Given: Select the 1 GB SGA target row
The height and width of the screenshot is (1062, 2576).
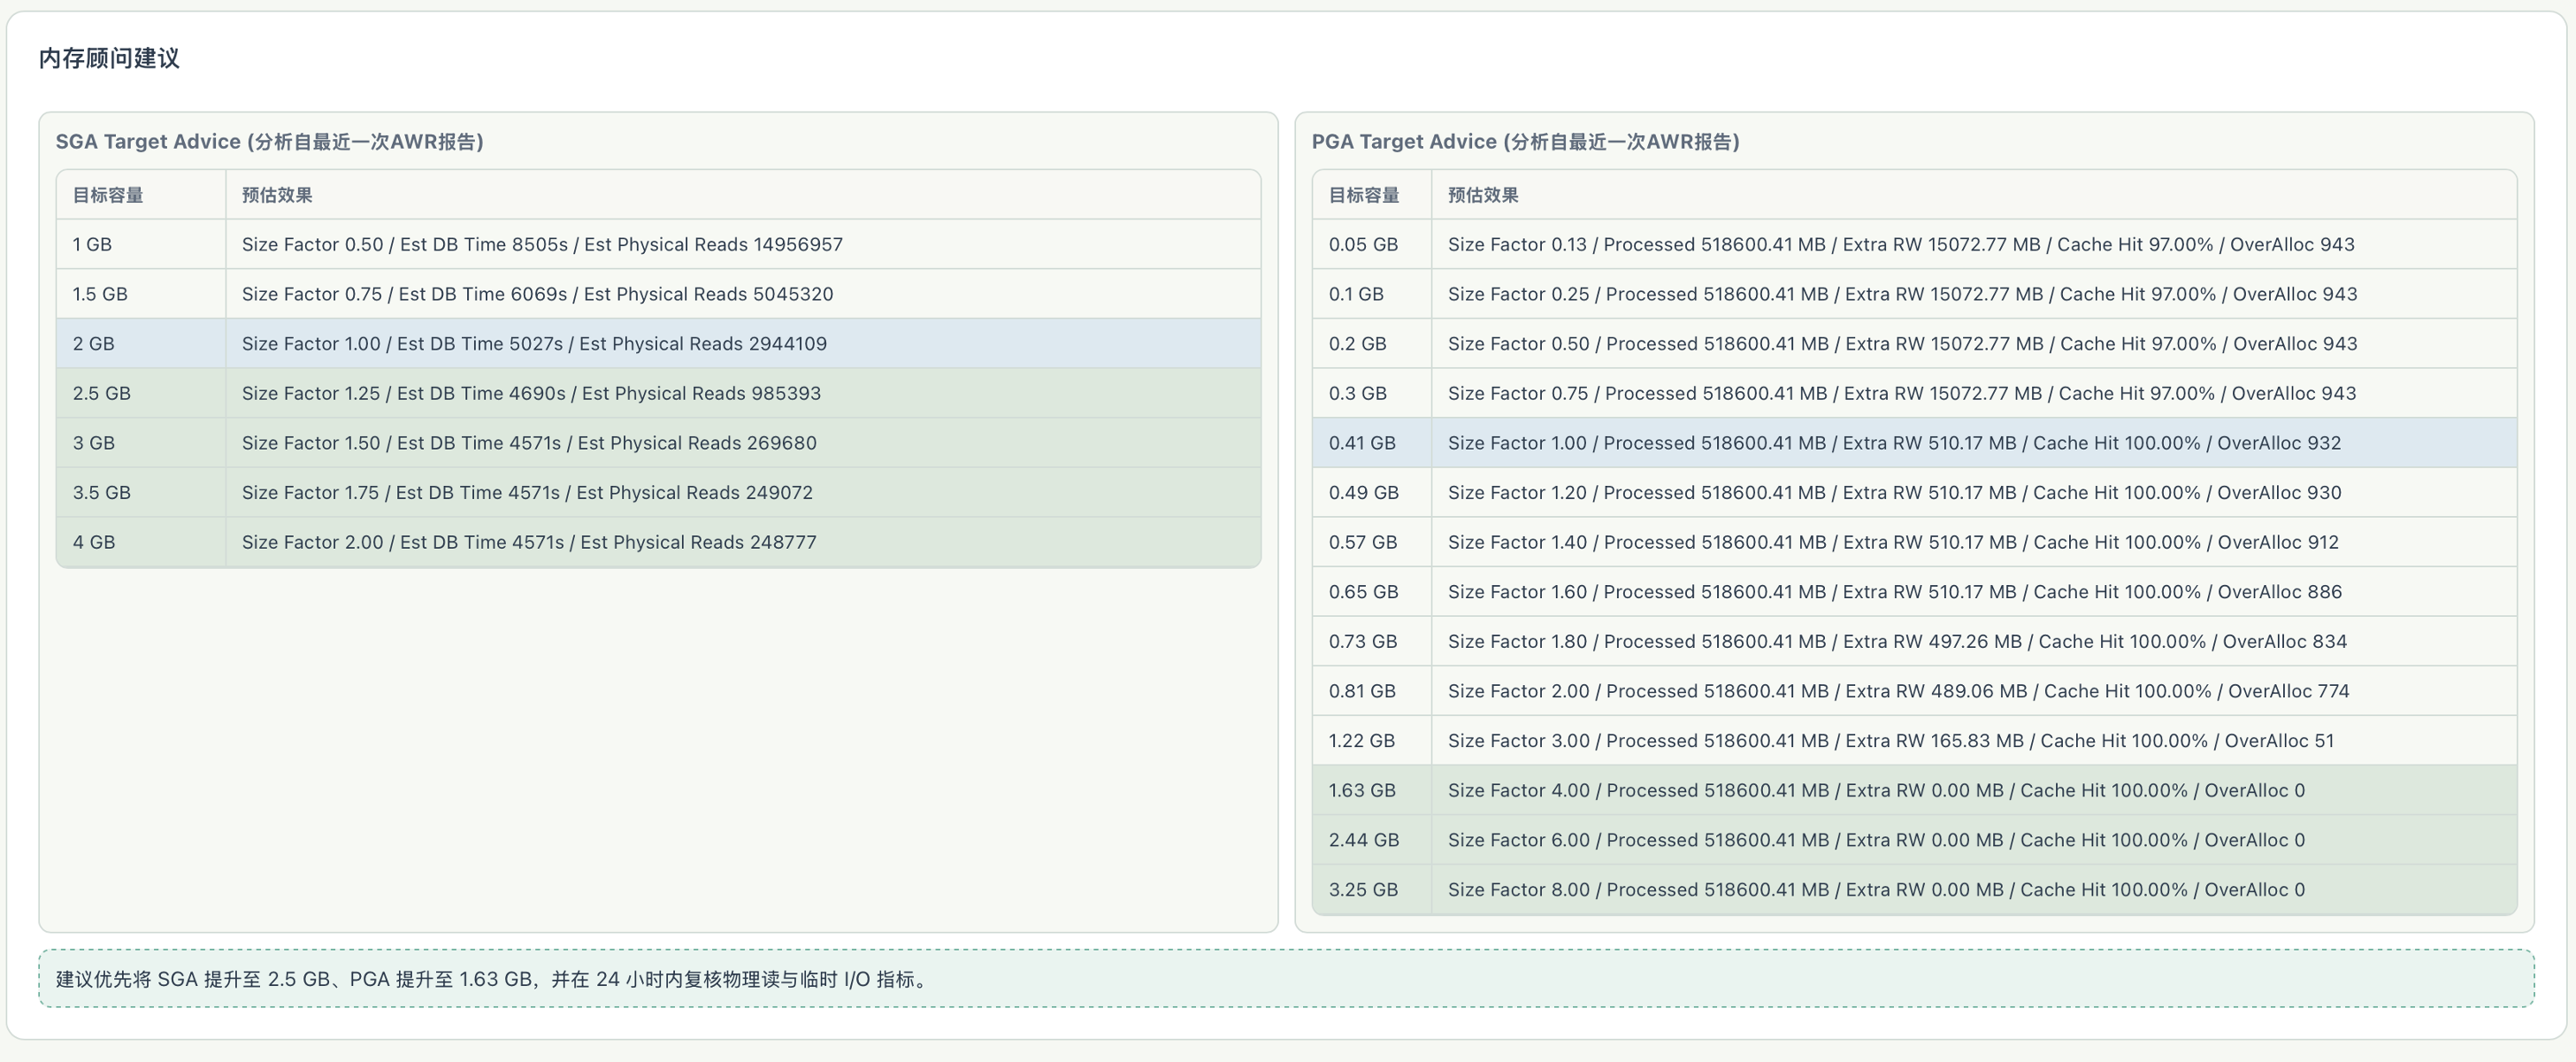Looking at the screenshot, I should click(x=658, y=244).
